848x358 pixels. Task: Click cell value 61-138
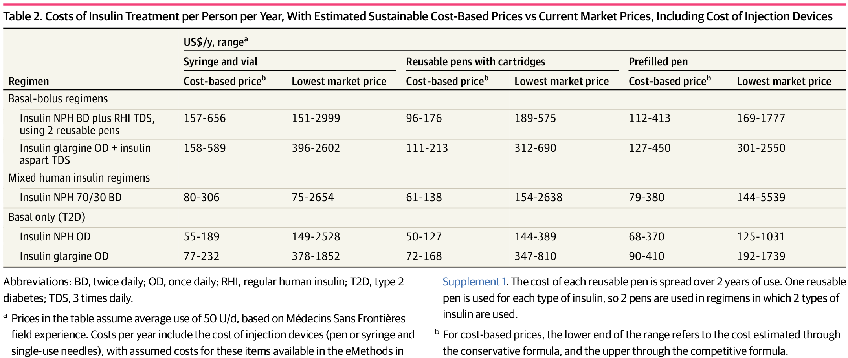424,197
